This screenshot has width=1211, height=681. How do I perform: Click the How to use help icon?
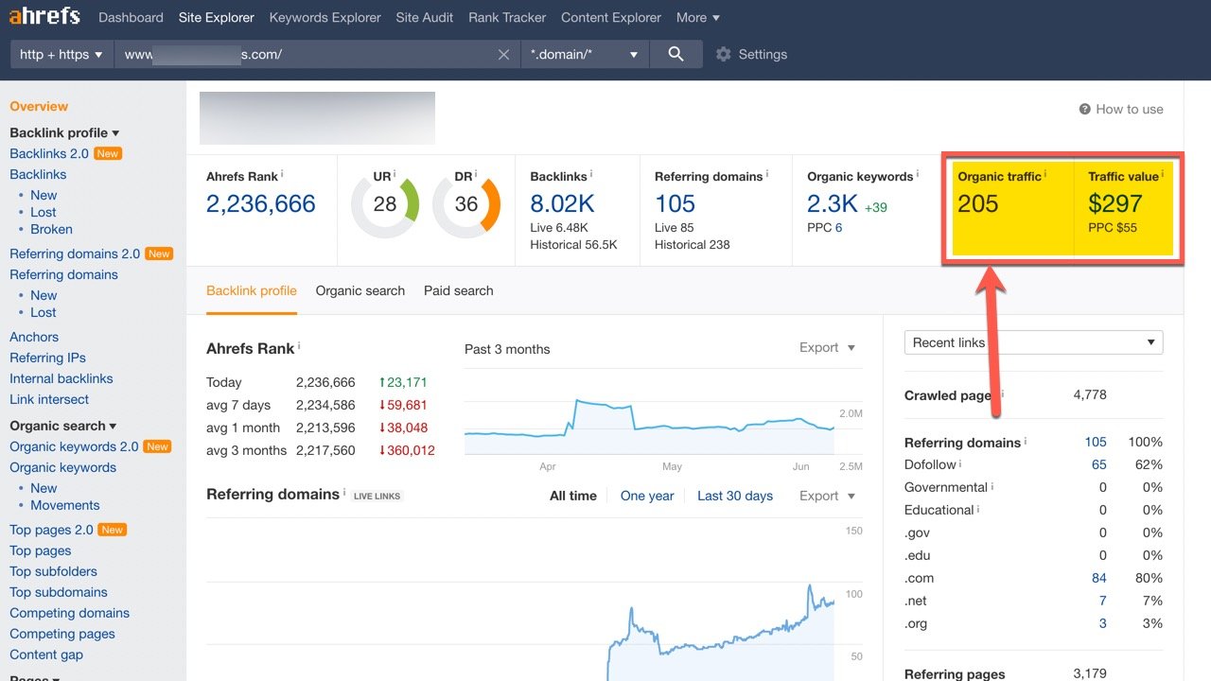[1085, 110]
